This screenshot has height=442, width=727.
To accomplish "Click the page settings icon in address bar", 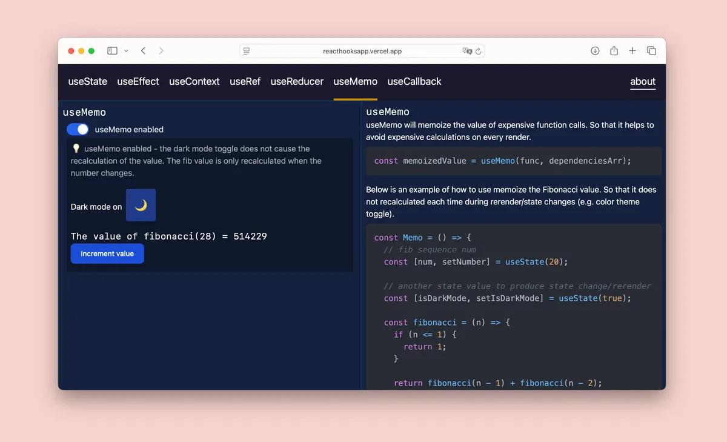I will 247,52.
